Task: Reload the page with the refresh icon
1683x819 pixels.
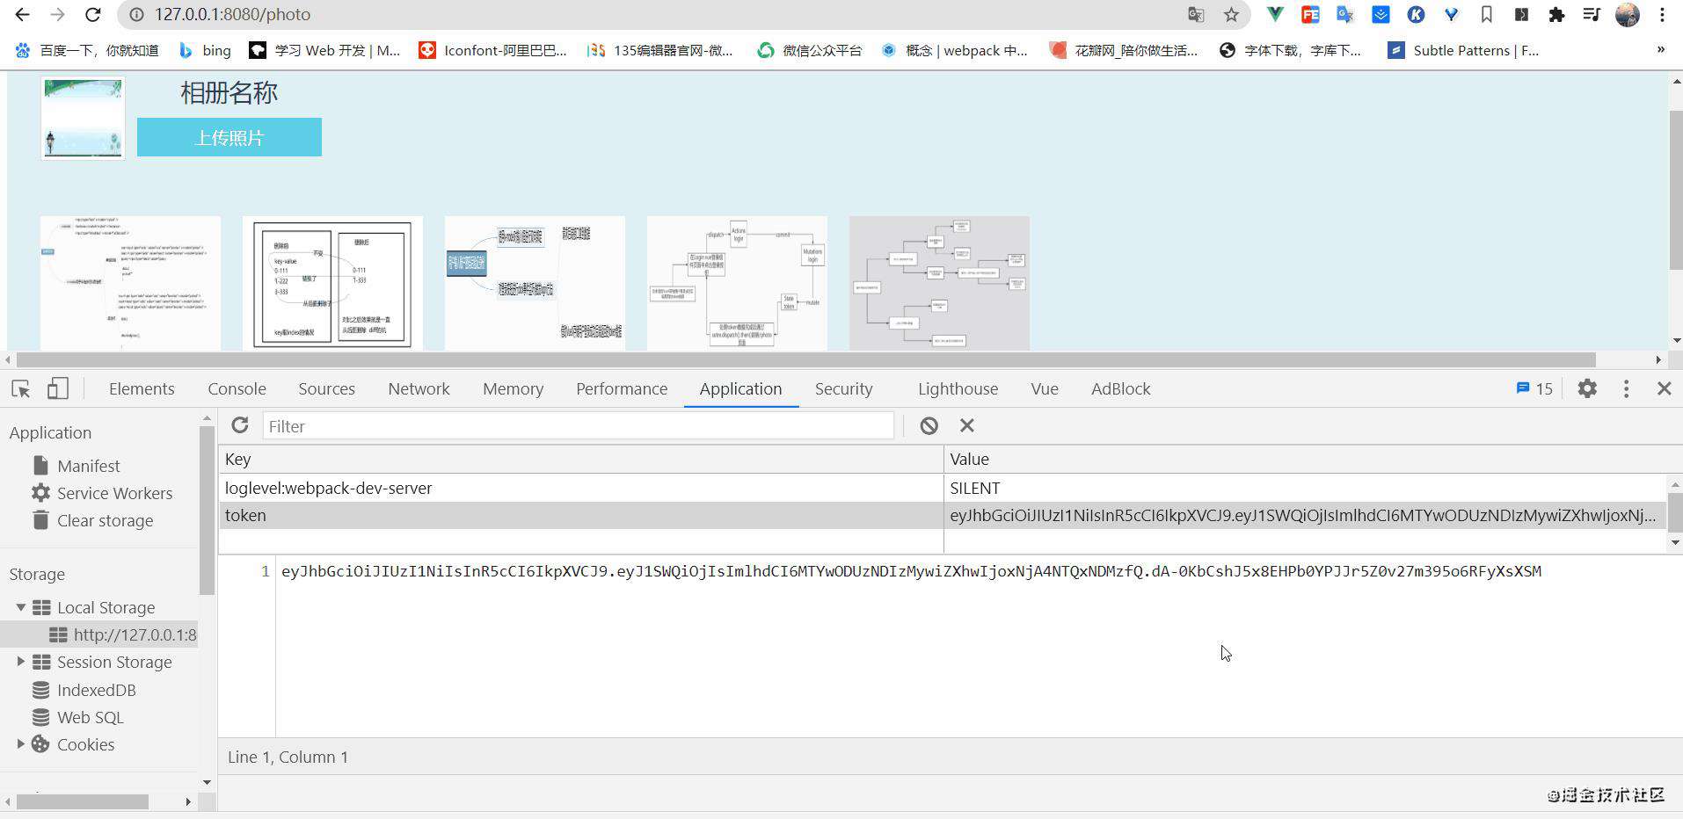Action: [x=92, y=15]
